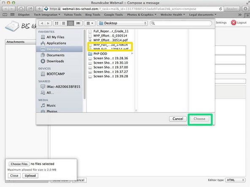Click Safari back button

5,9
